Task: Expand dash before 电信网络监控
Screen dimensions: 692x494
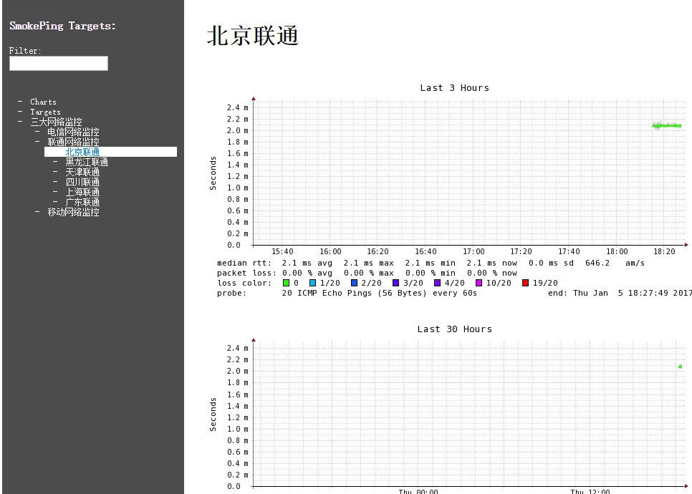Action: click(37, 132)
